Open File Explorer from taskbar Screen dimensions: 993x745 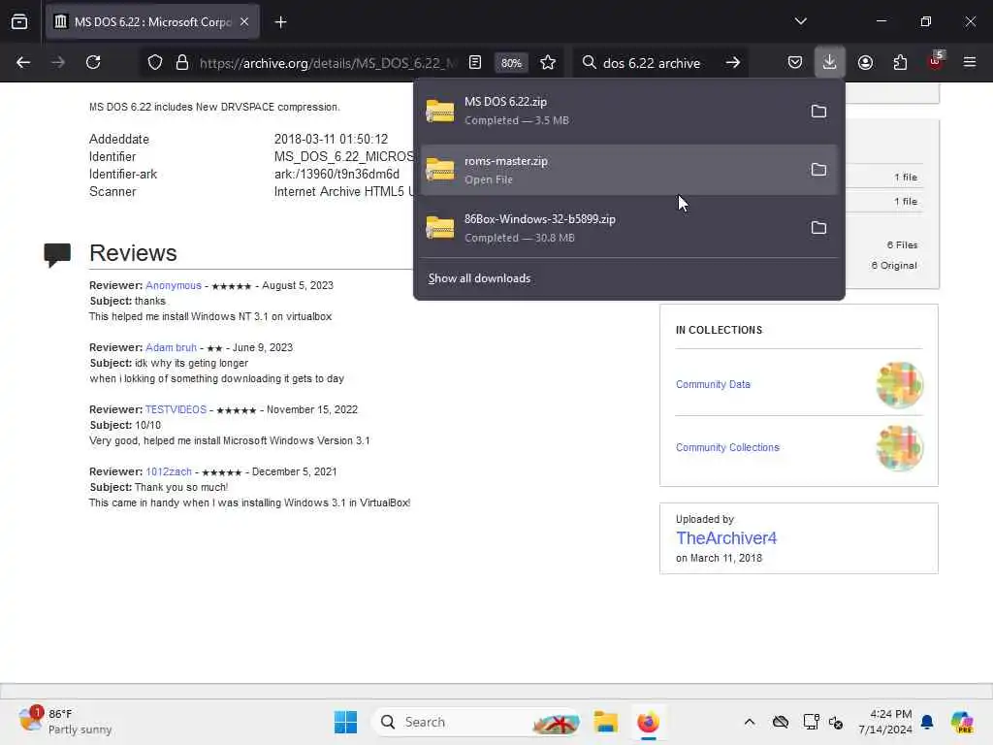pyautogui.click(x=605, y=722)
